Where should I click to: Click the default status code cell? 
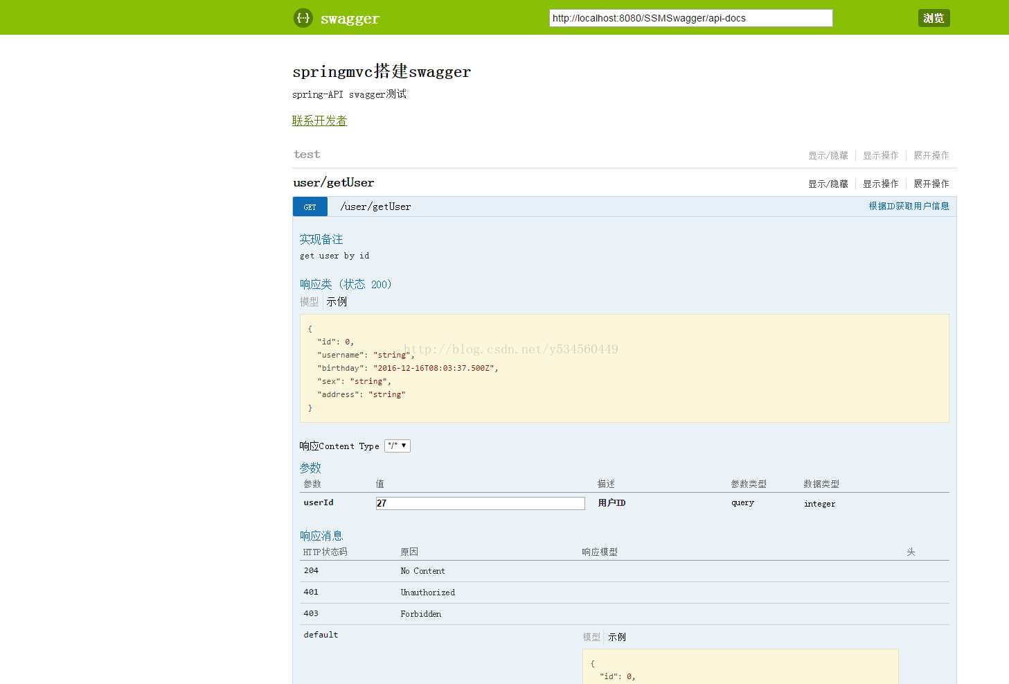click(321, 635)
